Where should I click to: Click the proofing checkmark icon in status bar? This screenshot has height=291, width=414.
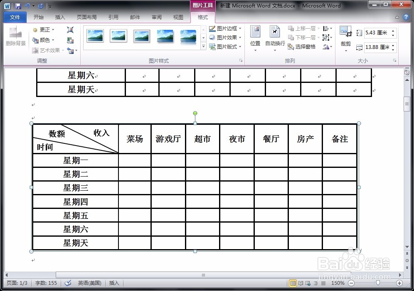[x=68, y=283]
